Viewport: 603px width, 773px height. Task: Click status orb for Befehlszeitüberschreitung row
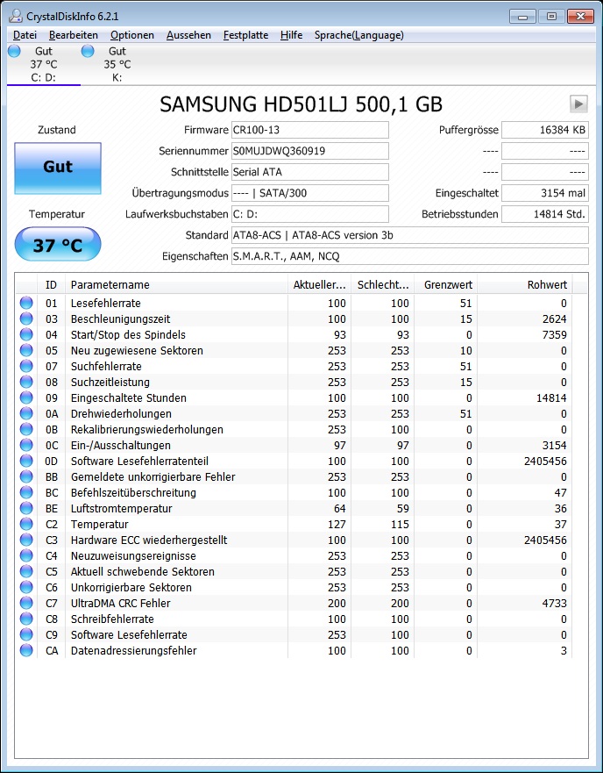(x=26, y=492)
